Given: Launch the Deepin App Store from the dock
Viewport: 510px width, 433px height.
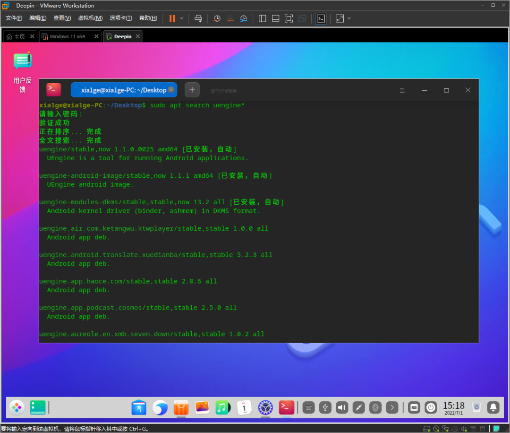Looking at the screenshot, I should [x=181, y=407].
